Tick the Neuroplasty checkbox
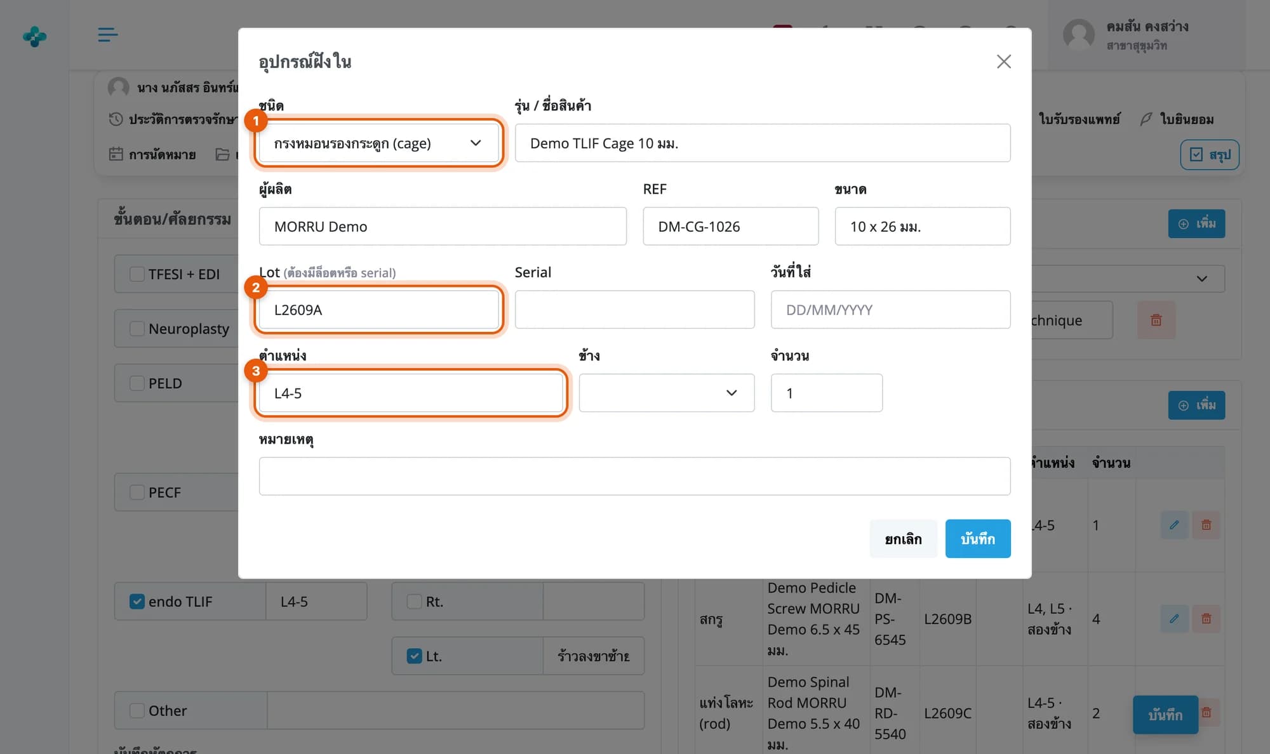This screenshot has width=1270, height=754. click(x=137, y=329)
